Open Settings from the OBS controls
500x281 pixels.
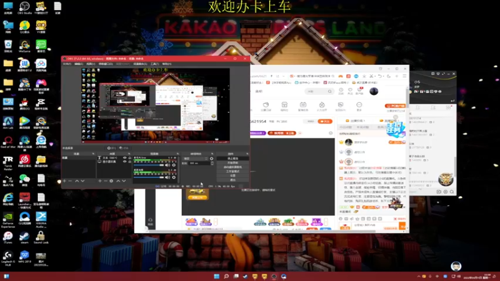tap(232, 175)
